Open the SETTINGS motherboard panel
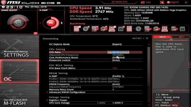Image resolution: width=191 pixels, height=107 pixels. pos(19,47)
